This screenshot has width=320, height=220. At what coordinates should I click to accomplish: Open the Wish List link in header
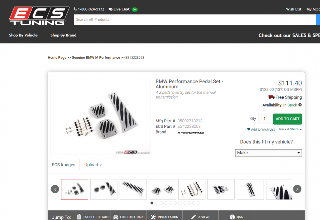pos(293,9)
